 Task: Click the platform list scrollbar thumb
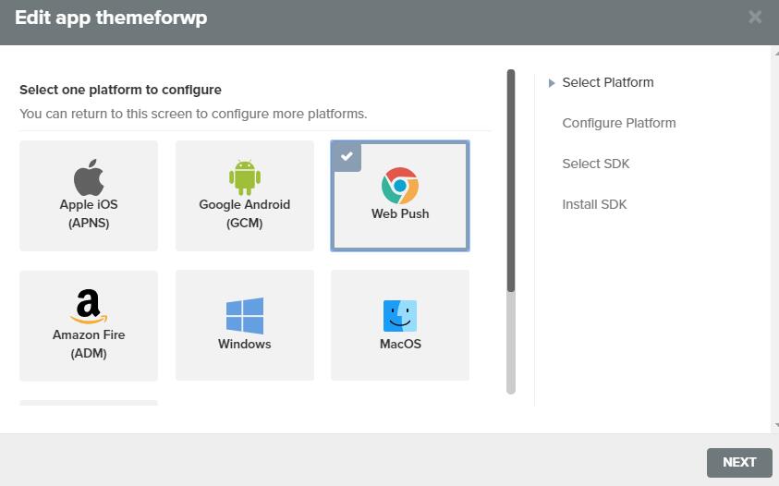click(x=511, y=180)
